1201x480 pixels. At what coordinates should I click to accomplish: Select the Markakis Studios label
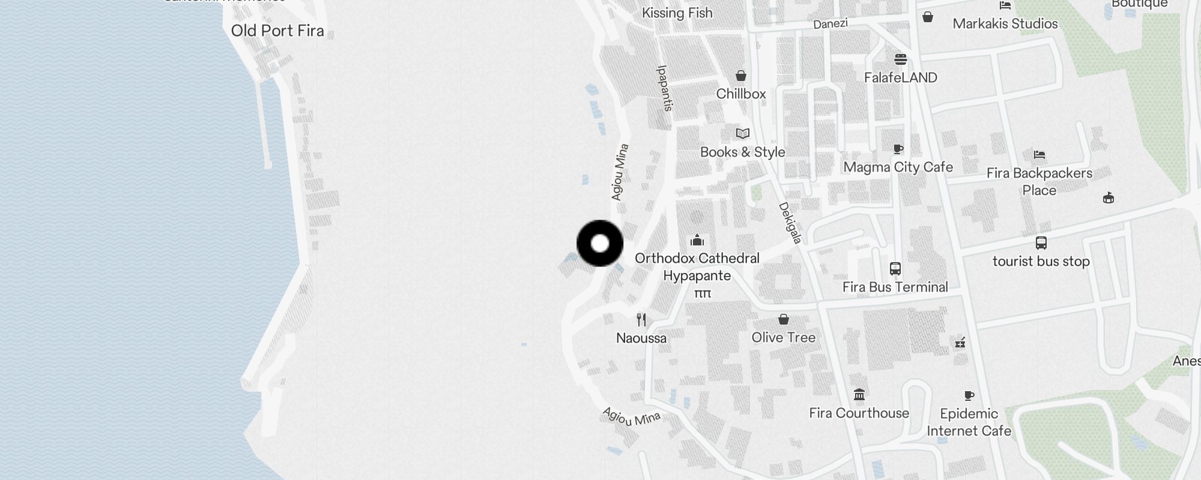(x=1005, y=23)
